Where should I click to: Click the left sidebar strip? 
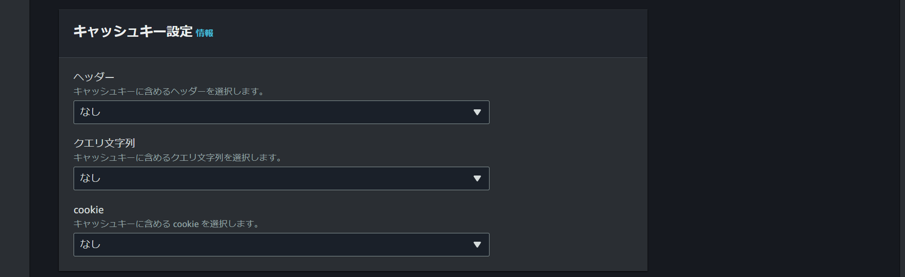pos(14,138)
